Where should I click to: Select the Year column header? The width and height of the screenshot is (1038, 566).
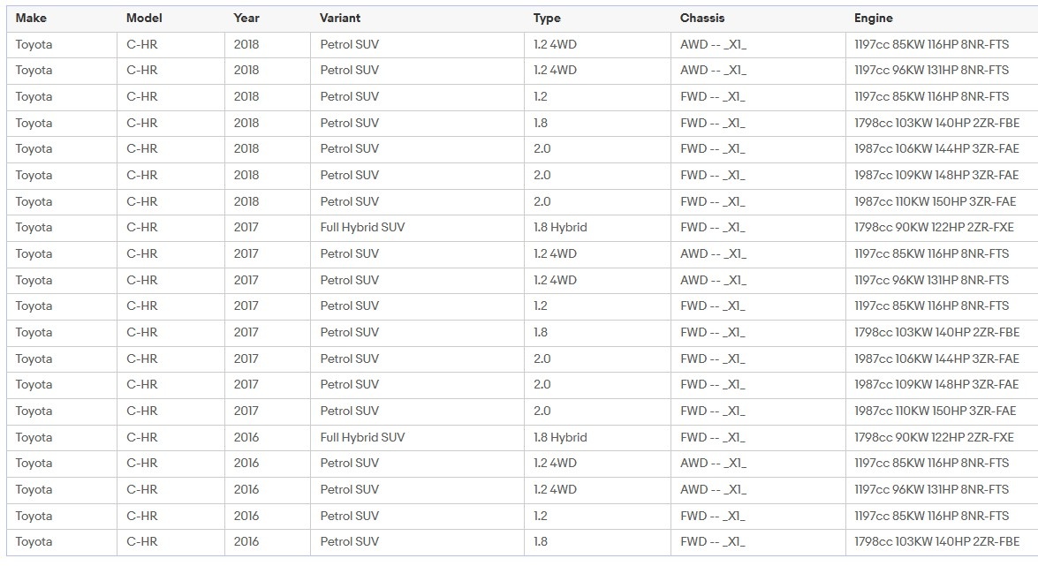tap(246, 18)
